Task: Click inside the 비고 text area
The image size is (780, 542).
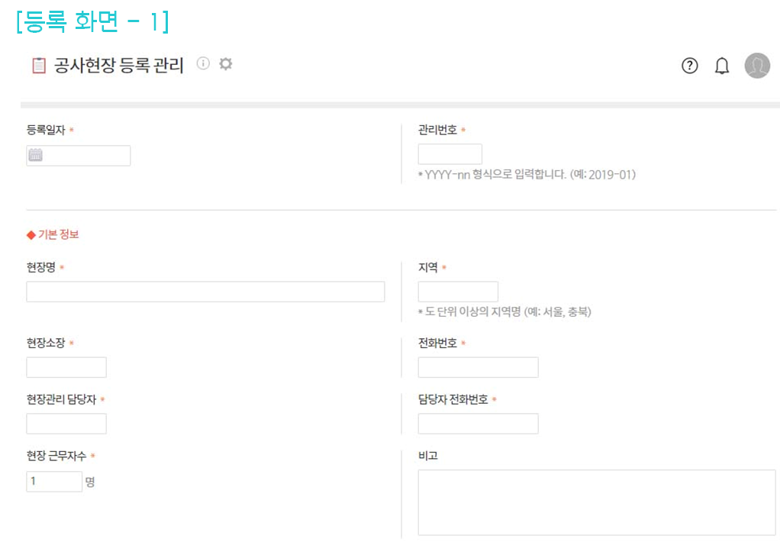Action: (x=596, y=502)
